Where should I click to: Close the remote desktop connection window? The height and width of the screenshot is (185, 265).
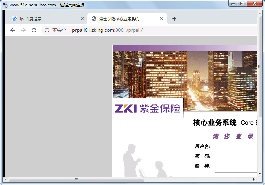point(255,4)
